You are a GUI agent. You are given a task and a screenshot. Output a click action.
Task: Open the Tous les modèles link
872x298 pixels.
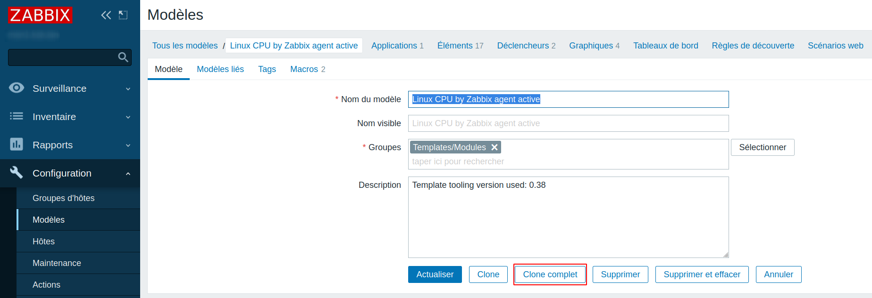pos(184,46)
